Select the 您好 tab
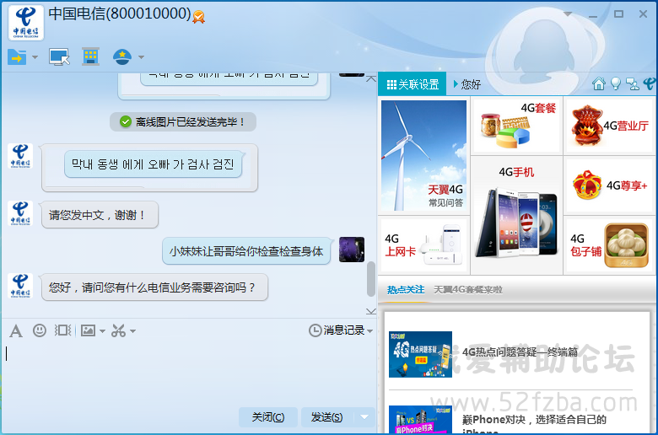 (467, 84)
